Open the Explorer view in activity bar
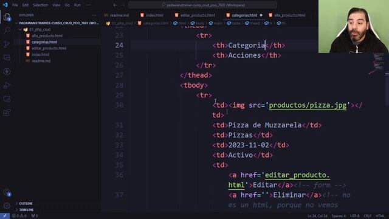Screen dimensions: 389x219 pos(7,17)
